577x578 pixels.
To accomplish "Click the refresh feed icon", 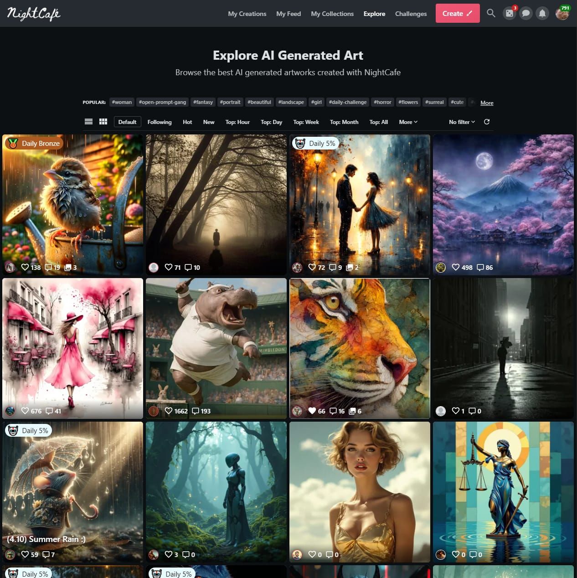I will [487, 122].
